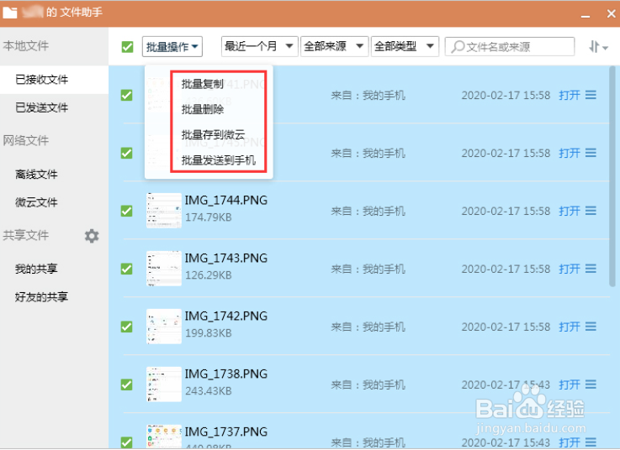Click the 174.79KB file size text

pyautogui.click(x=209, y=217)
